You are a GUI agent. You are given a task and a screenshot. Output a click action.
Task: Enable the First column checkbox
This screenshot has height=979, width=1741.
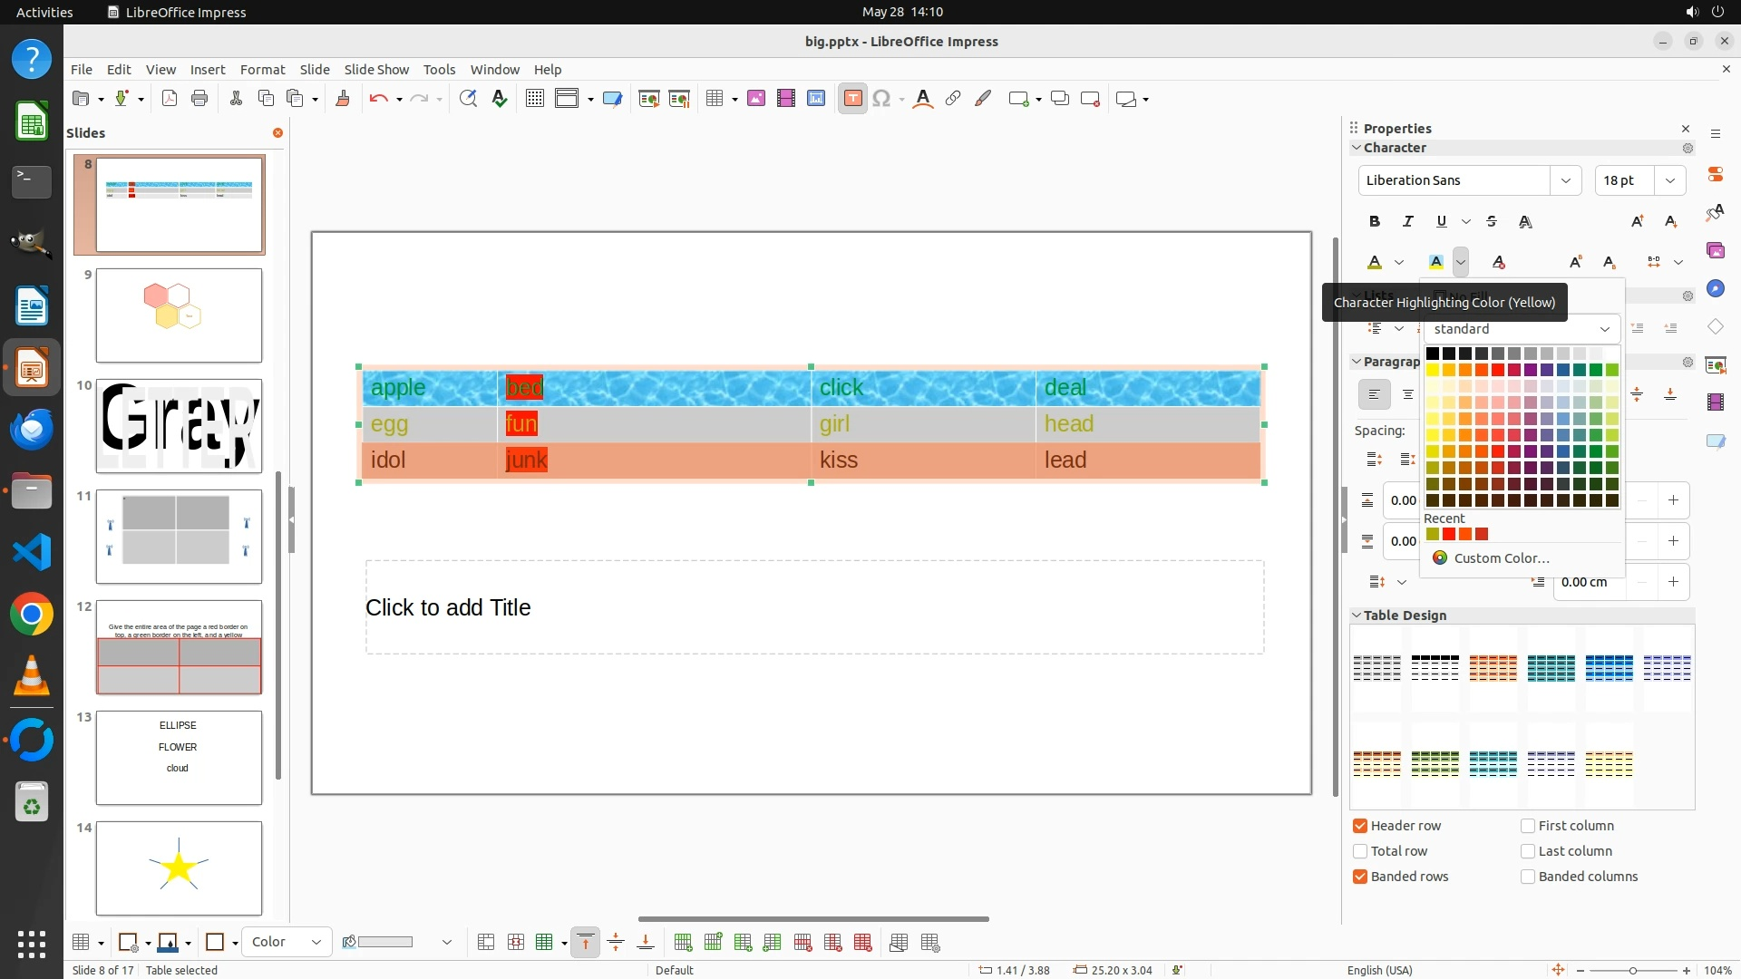[x=1528, y=826]
